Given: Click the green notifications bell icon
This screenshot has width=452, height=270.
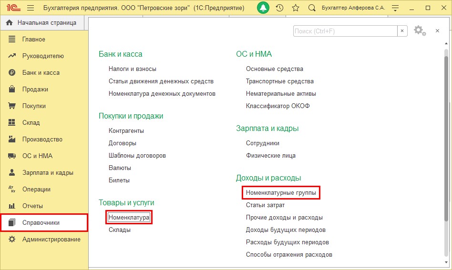Looking at the screenshot, I should [263, 8].
